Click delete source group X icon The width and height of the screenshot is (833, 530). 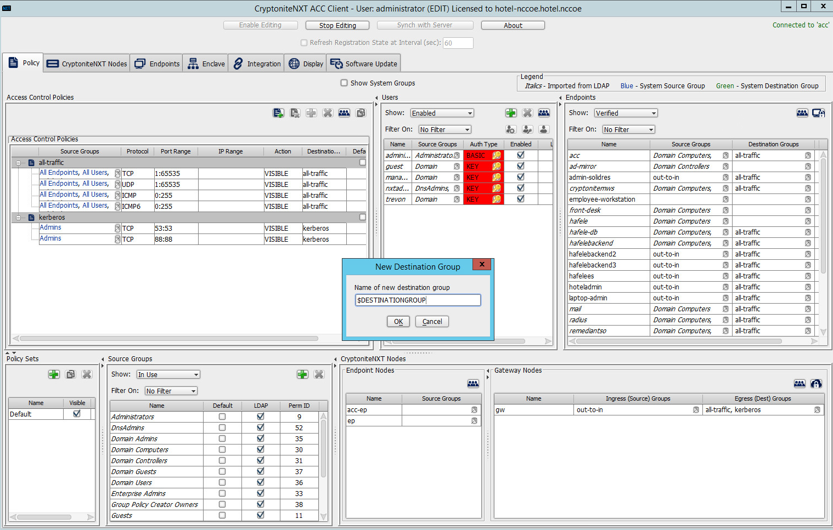point(319,374)
